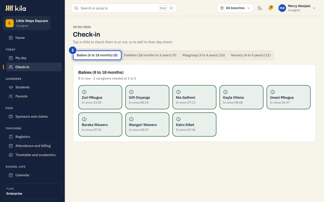324x202 pixels.
Task: Click the baby face icon on Zuri Mbugua
Action: click(84, 92)
